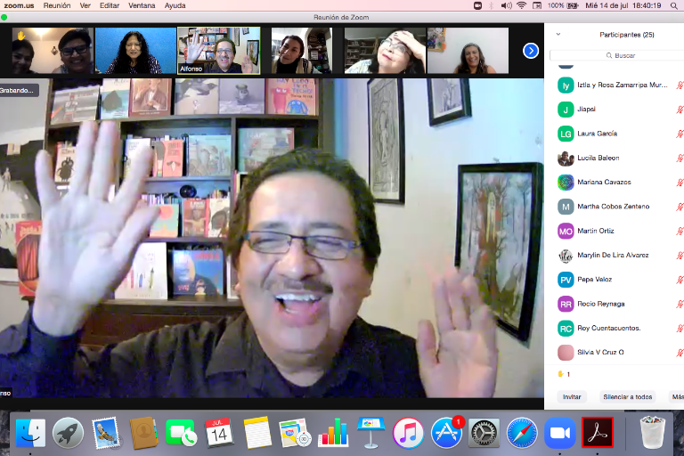
Task: Select Rocío Reynaga's RR avatar
Action: point(566,304)
